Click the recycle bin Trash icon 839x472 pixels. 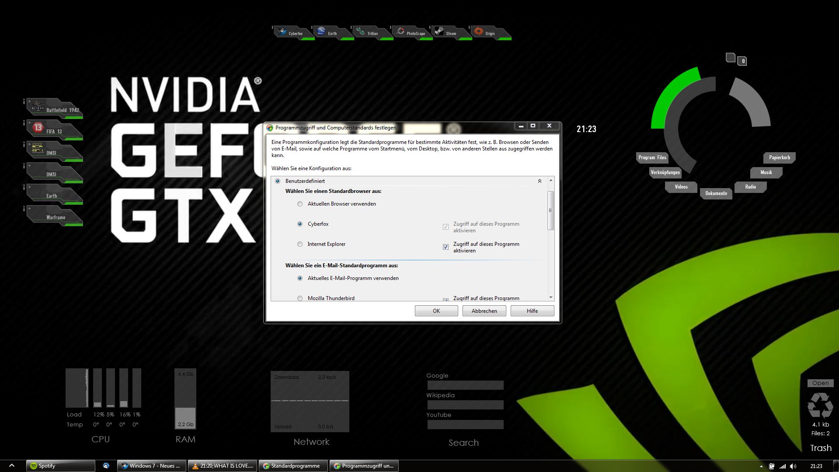[x=820, y=405]
